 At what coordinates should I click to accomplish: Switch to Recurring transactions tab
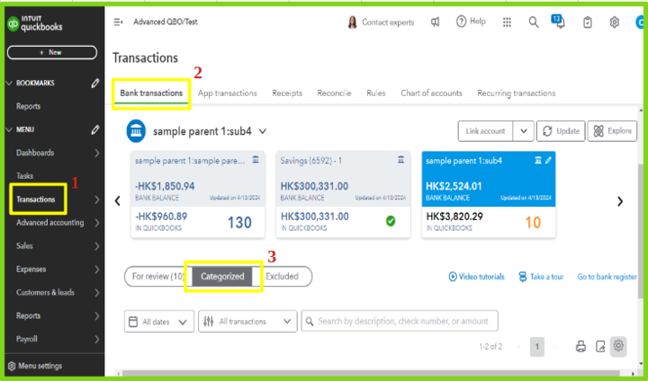(x=517, y=93)
